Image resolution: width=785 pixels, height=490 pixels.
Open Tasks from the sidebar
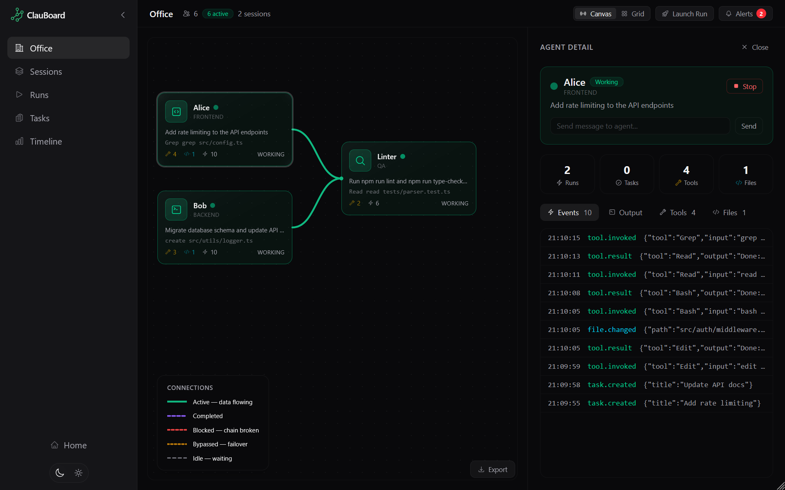(40, 118)
